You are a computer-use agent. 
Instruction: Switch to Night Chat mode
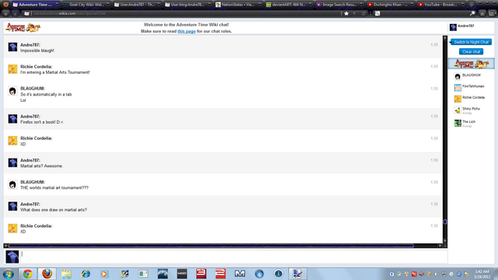pos(471,42)
